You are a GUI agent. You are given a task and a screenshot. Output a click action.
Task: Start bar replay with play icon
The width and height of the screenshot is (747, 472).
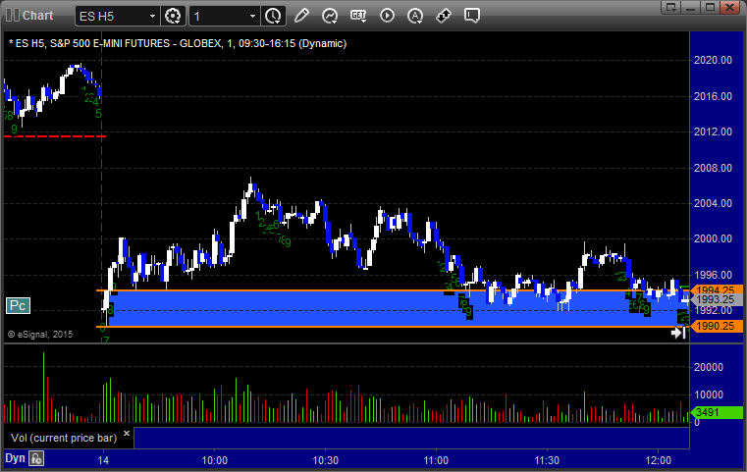coord(387,16)
